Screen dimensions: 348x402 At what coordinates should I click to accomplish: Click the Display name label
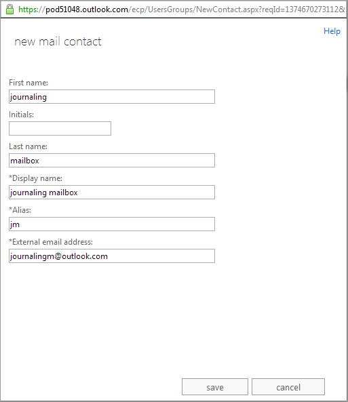[x=36, y=178]
